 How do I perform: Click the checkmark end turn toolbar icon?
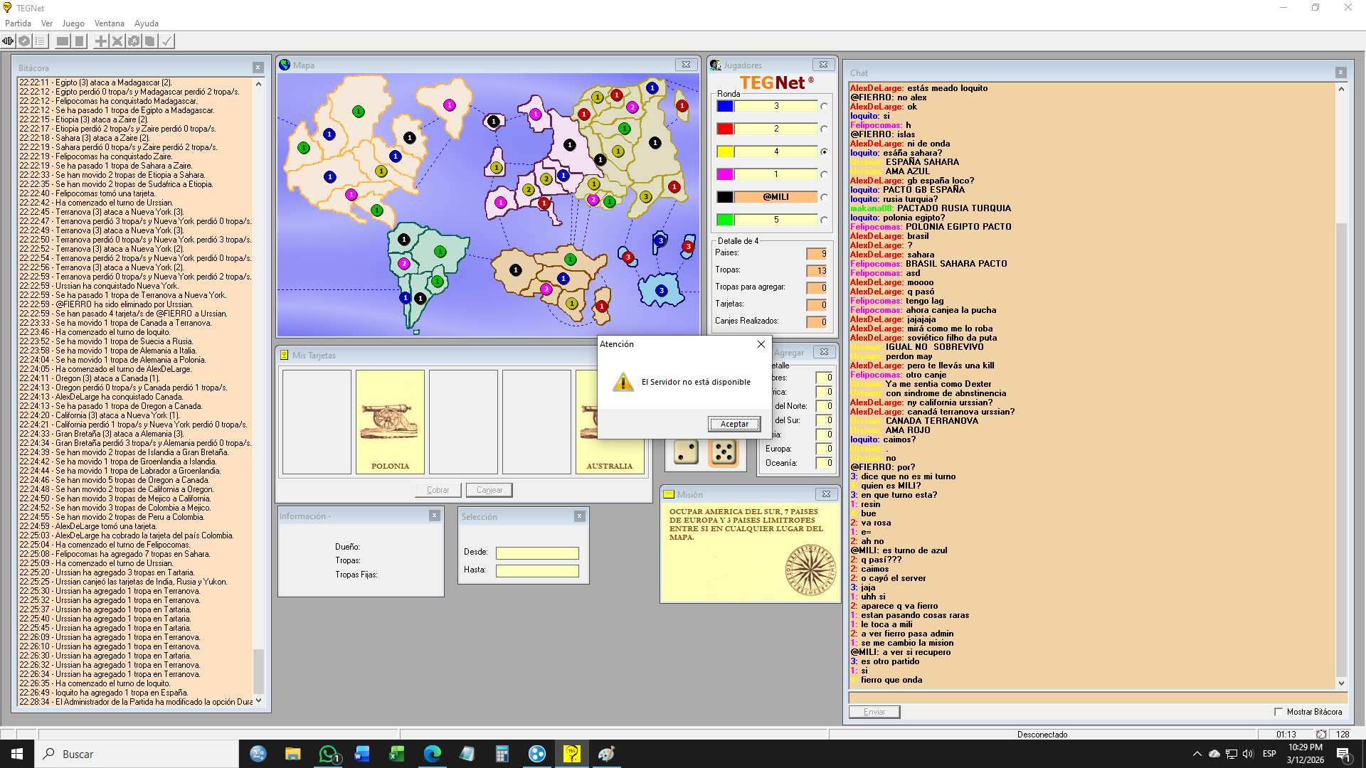[166, 41]
